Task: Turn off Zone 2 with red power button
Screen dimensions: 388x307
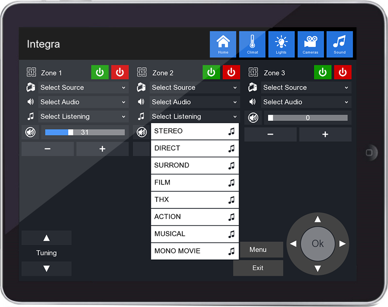Action: click(x=231, y=72)
